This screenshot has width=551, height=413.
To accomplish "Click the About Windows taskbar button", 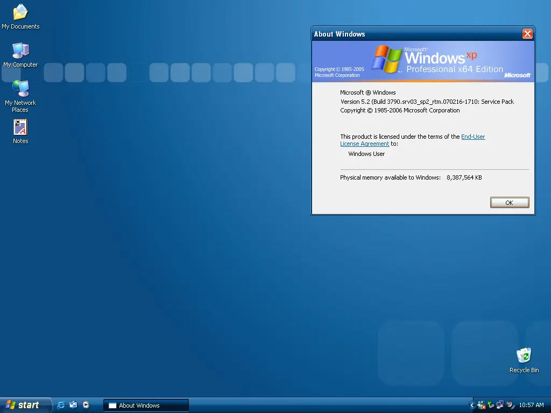I will pyautogui.click(x=146, y=405).
